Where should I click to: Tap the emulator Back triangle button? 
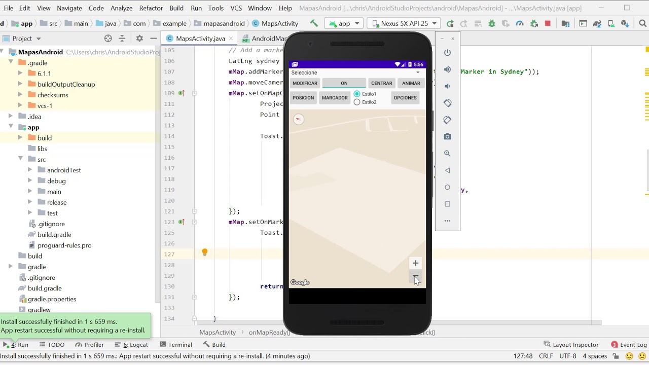coord(447,170)
